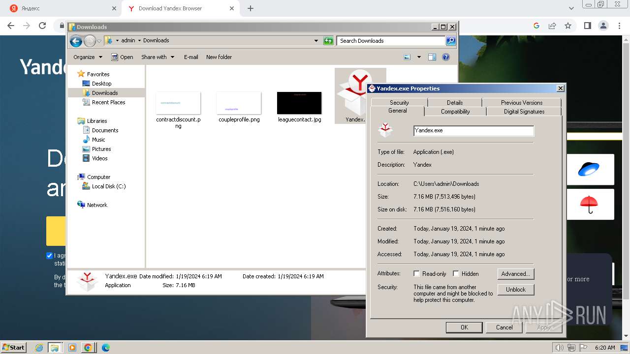Open Chrome profile avatar menu

(603, 26)
